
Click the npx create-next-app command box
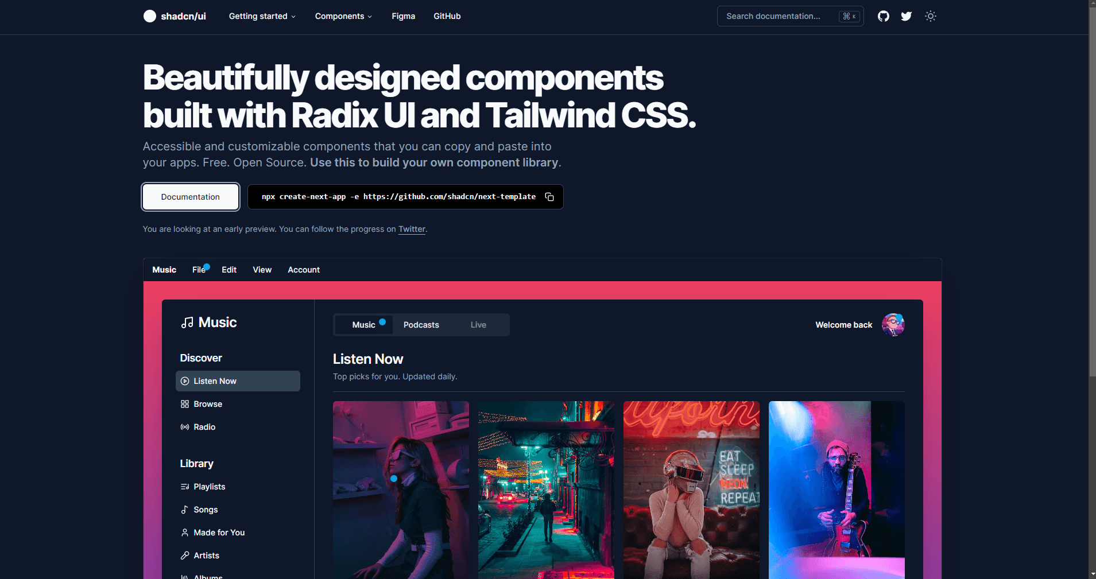[405, 197]
